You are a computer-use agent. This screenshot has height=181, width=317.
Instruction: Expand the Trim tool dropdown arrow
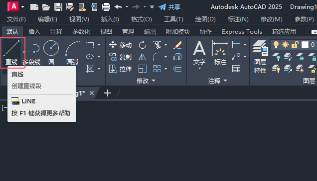point(166,45)
